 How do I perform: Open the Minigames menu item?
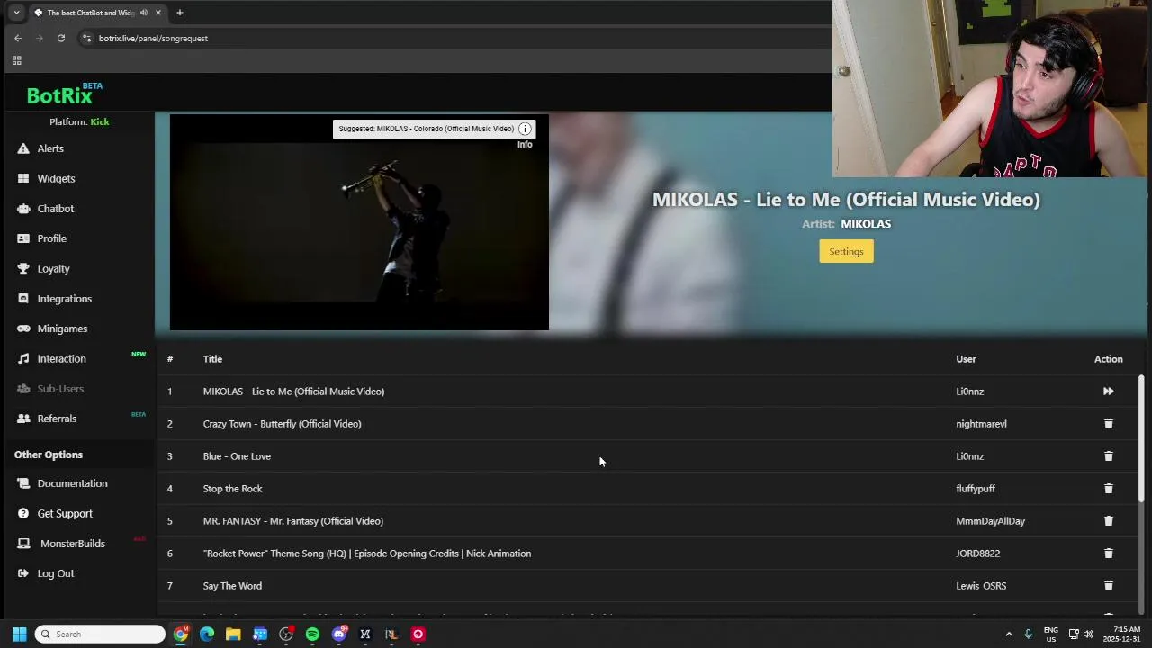click(x=62, y=328)
